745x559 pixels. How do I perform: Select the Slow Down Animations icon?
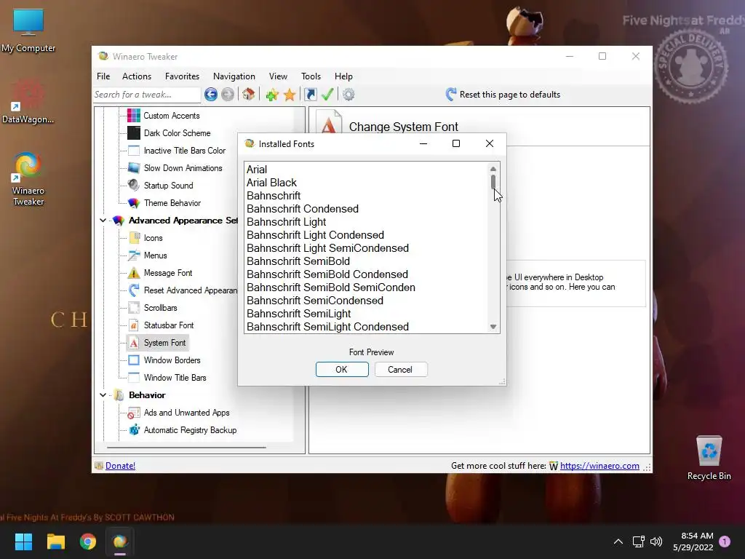click(x=134, y=168)
